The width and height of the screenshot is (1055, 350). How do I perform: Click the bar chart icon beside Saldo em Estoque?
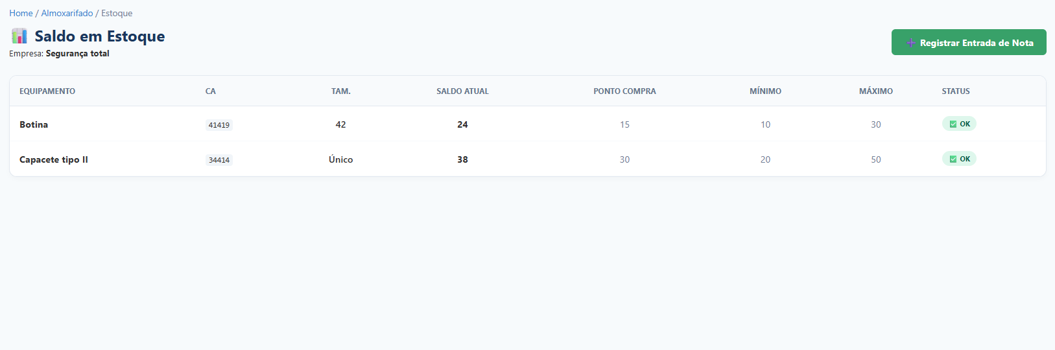click(x=19, y=36)
